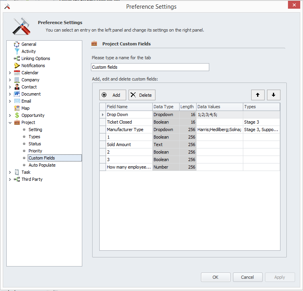Screen dimensions: 303x291
Task: Collapse the Project tree node
Action: (10, 122)
